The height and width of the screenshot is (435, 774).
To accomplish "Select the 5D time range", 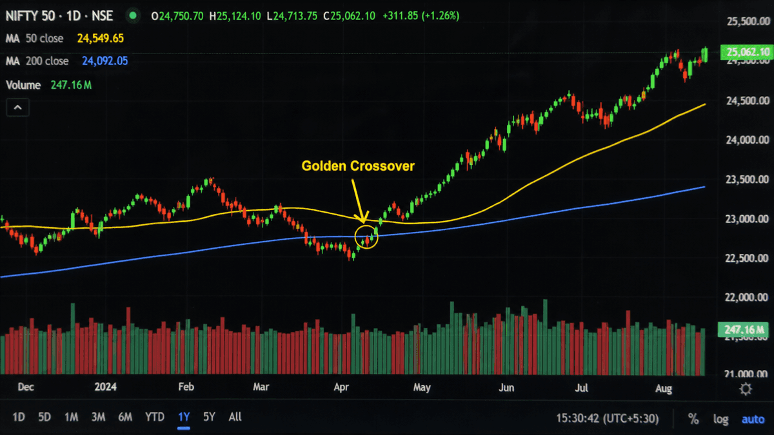I will (45, 418).
